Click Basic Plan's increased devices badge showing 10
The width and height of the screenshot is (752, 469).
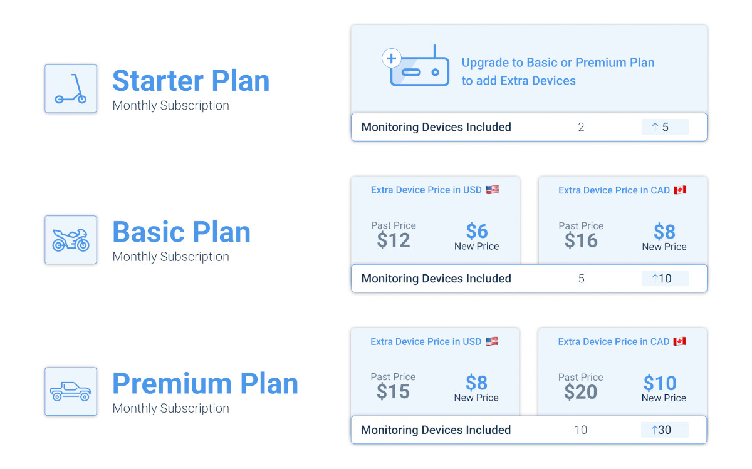click(664, 279)
